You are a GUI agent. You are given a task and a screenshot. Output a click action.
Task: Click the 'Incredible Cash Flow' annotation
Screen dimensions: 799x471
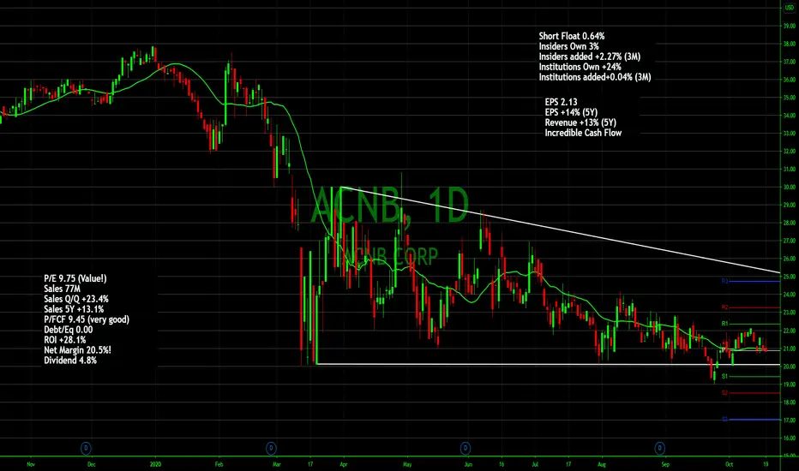click(x=583, y=133)
